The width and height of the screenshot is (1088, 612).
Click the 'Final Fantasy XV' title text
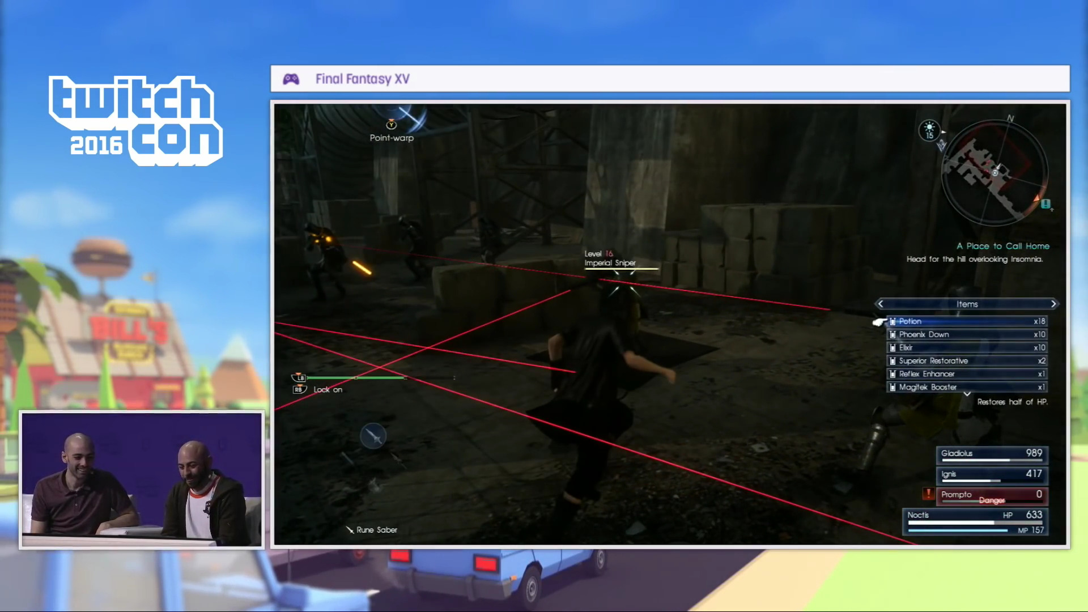pos(363,79)
